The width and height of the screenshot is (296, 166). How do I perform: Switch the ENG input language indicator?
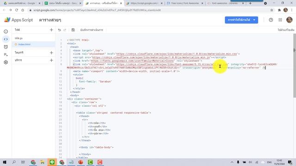pyautogui.click(x=269, y=162)
